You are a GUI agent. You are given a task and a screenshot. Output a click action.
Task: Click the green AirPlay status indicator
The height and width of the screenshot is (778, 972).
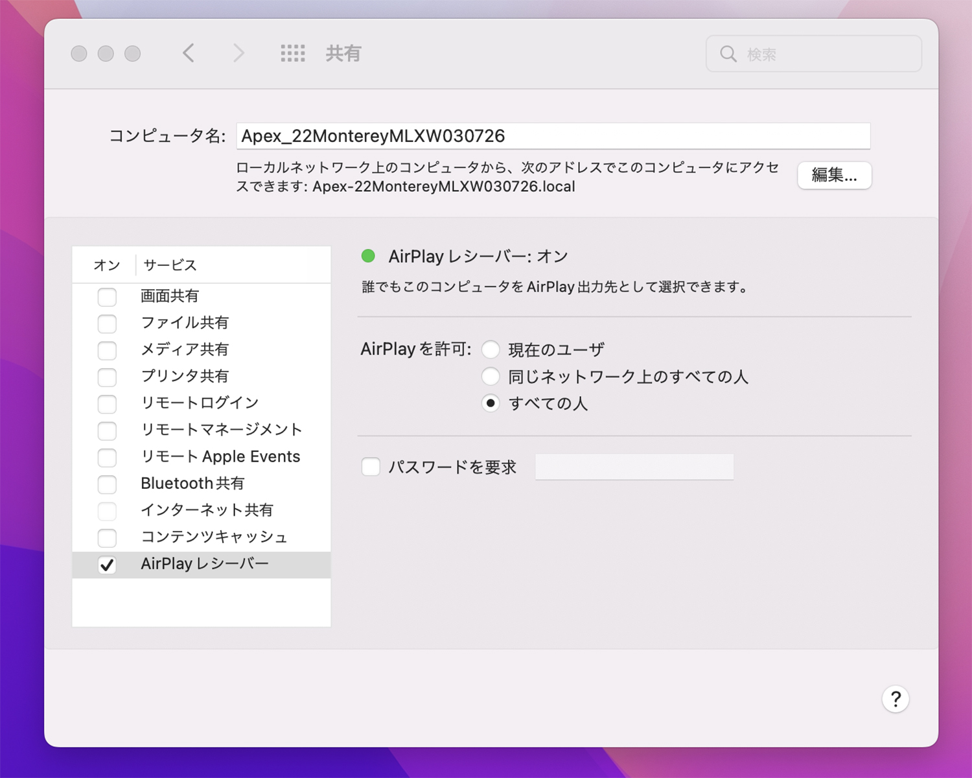coord(368,256)
